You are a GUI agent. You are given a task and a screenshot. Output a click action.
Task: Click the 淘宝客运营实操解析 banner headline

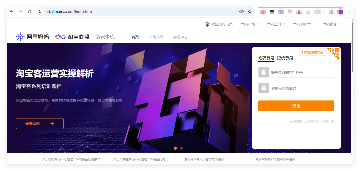pos(55,74)
